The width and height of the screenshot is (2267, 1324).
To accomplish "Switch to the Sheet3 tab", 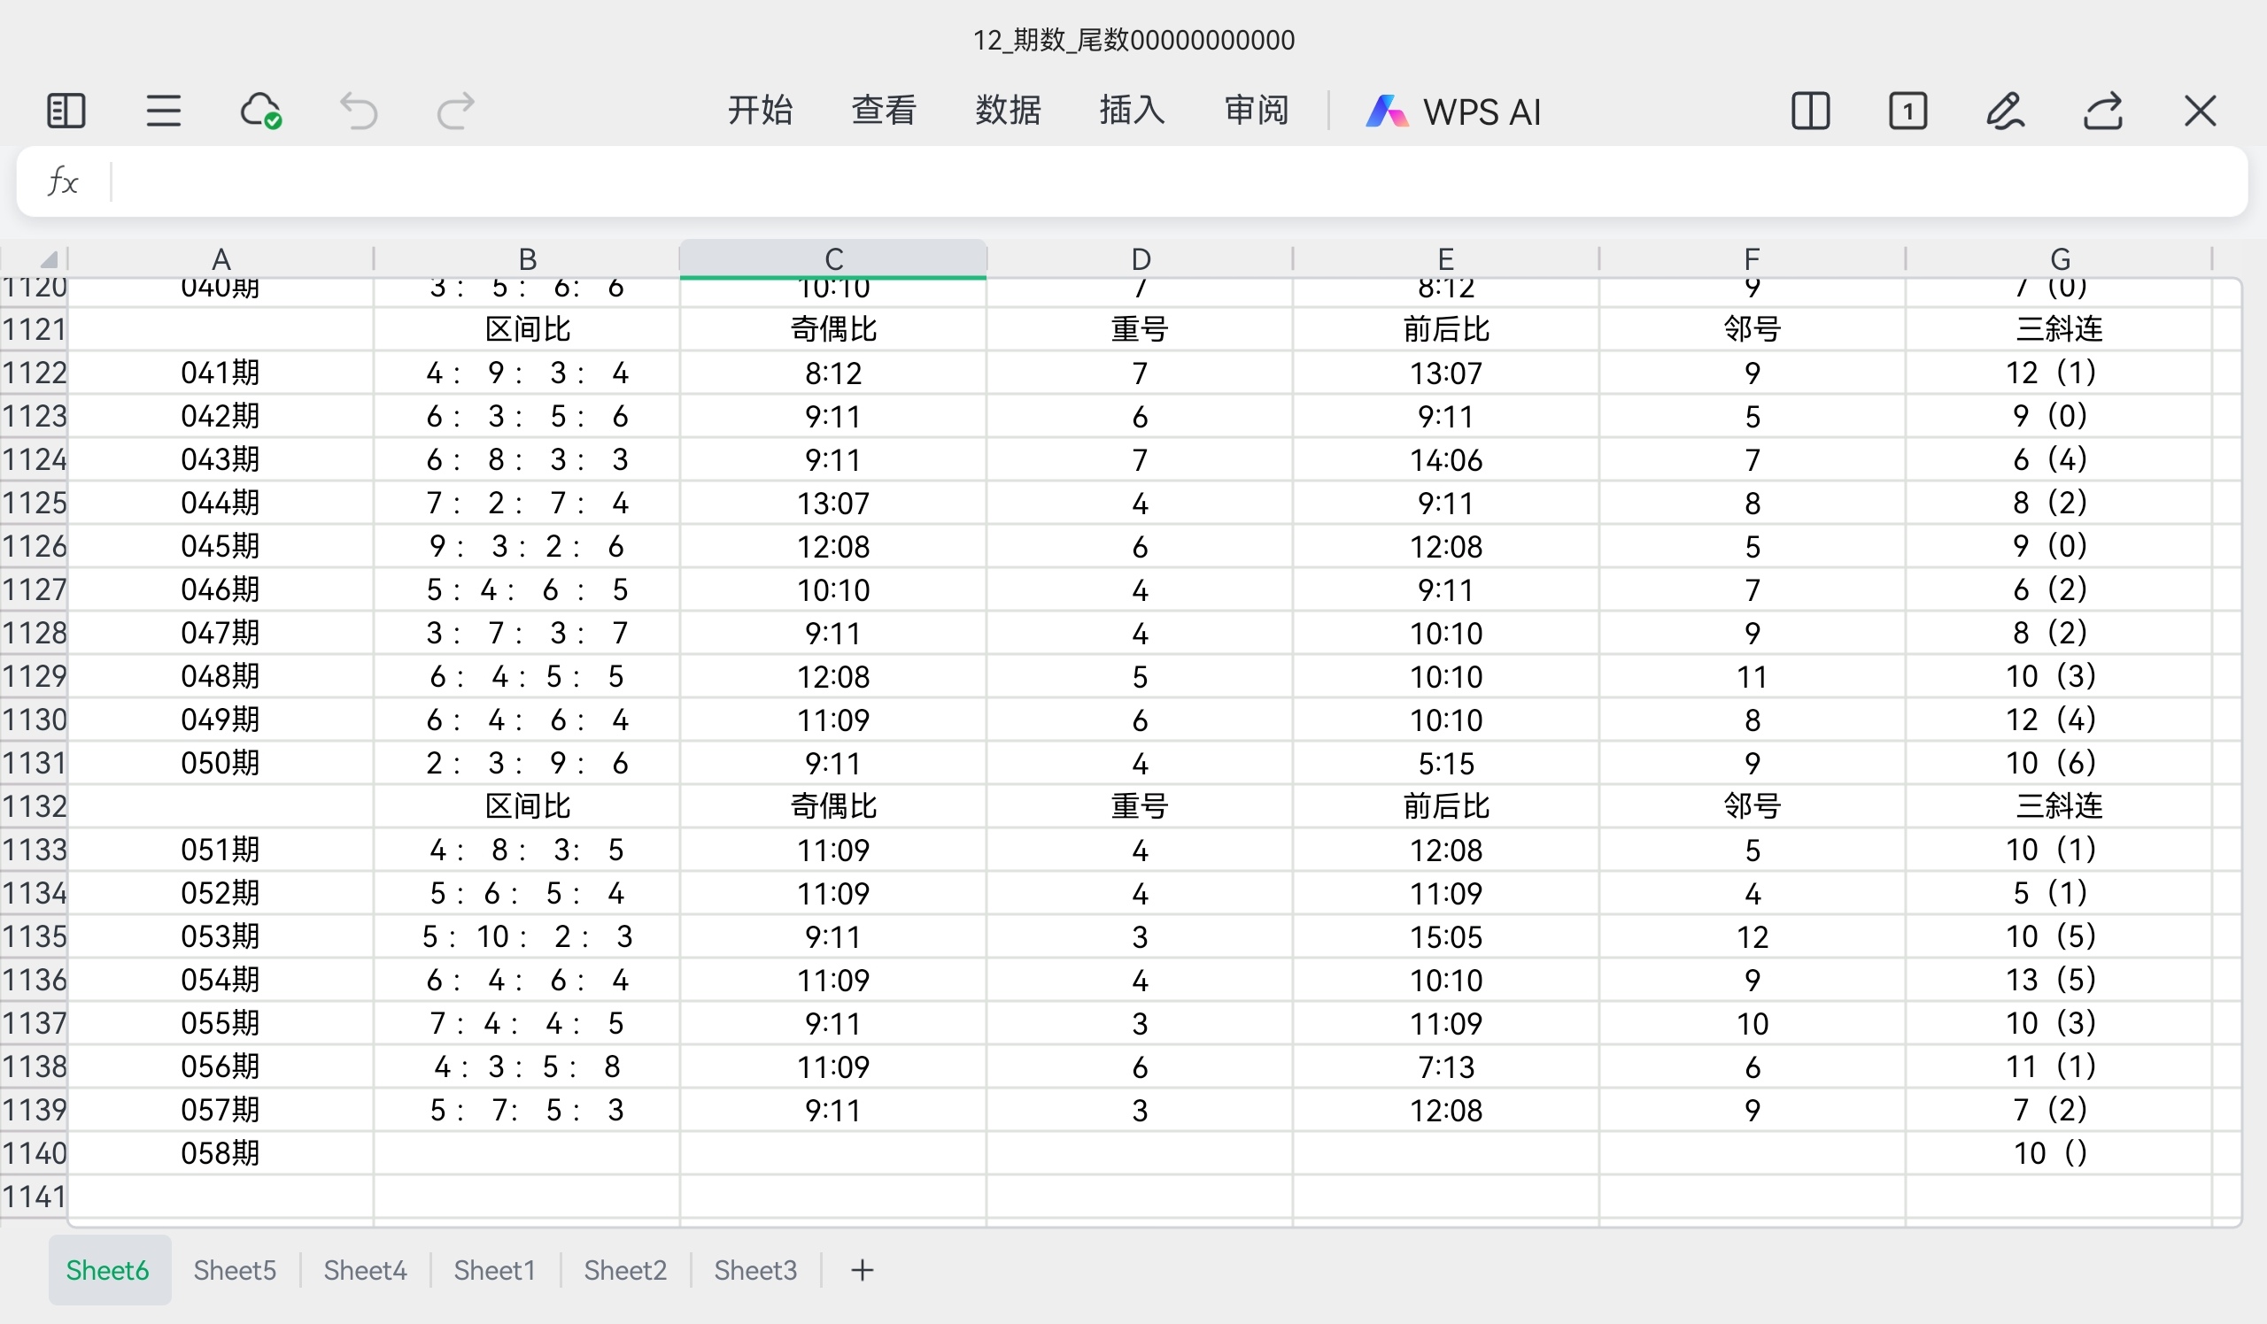I will (x=754, y=1270).
